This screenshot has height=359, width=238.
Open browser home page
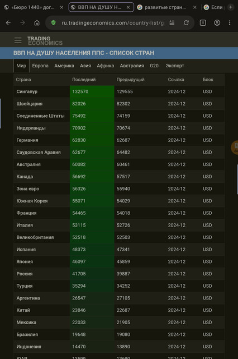[37, 22]
